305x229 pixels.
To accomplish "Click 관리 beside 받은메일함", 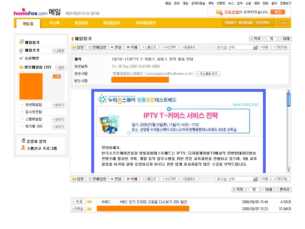I will tap(60, 67).
